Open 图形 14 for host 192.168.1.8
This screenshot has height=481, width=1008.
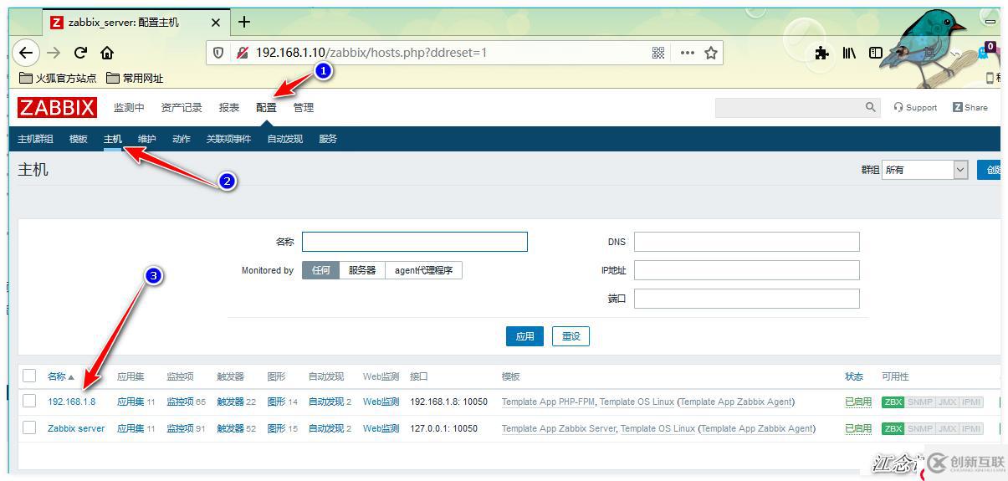[277, 402]
